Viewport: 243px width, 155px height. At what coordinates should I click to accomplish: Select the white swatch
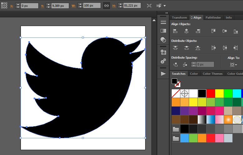point(193,93)
